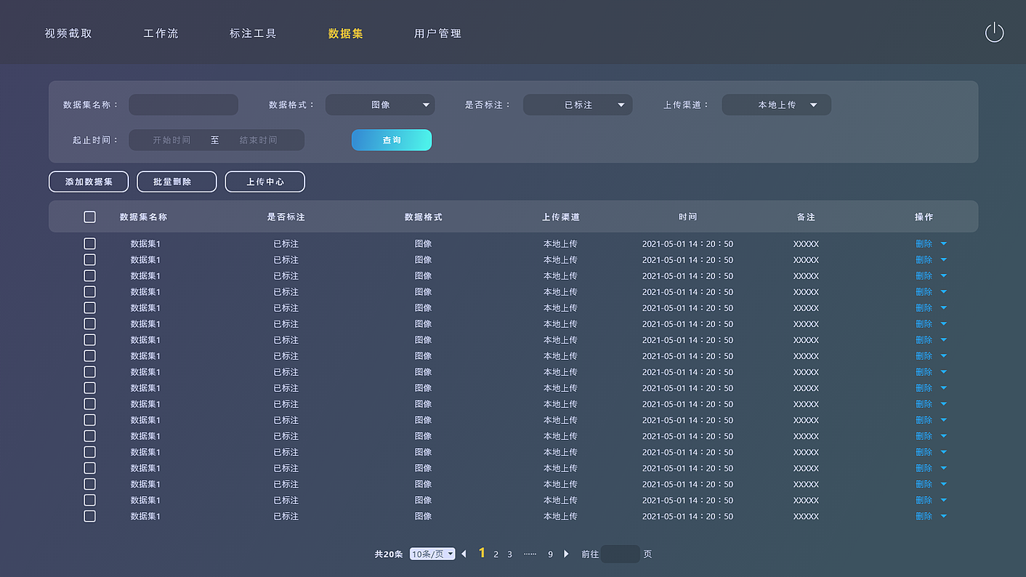The height and width of the screenshot is (577, 1026).
Task: Jump to page 9 in pagination
Action: tap(550, 553)
